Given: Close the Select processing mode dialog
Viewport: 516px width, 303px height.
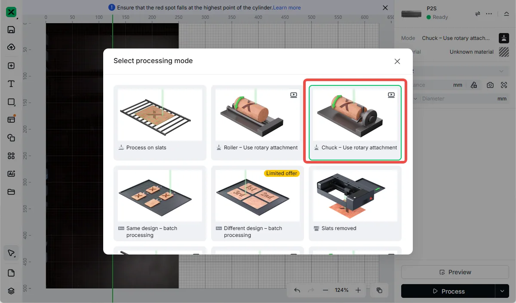Looking at the screenshot, I should [397, 61].
